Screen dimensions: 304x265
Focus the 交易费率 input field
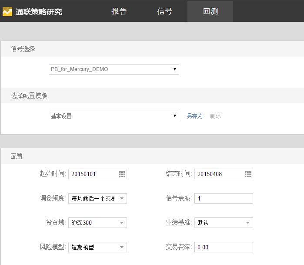click(x=224, y=247)
